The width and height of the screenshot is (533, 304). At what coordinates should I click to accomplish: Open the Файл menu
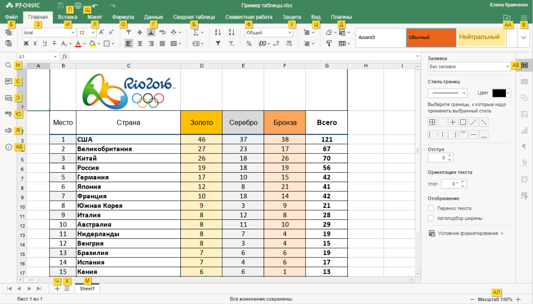coord(11,17)
